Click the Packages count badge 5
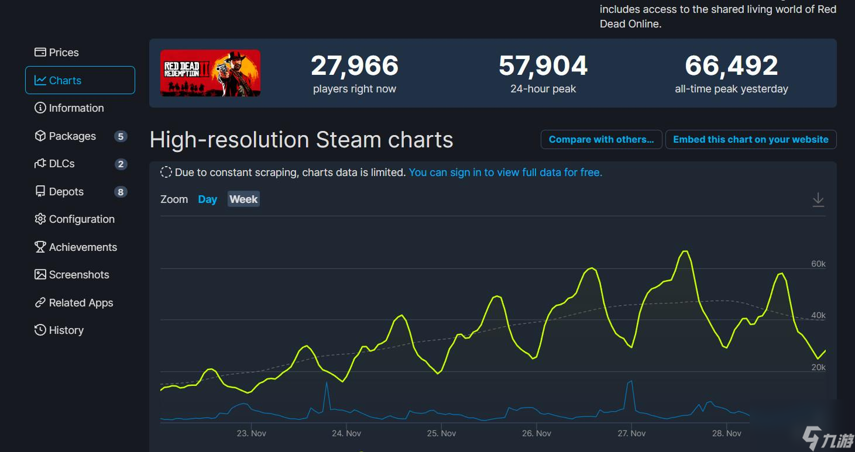 click(121, 136)
